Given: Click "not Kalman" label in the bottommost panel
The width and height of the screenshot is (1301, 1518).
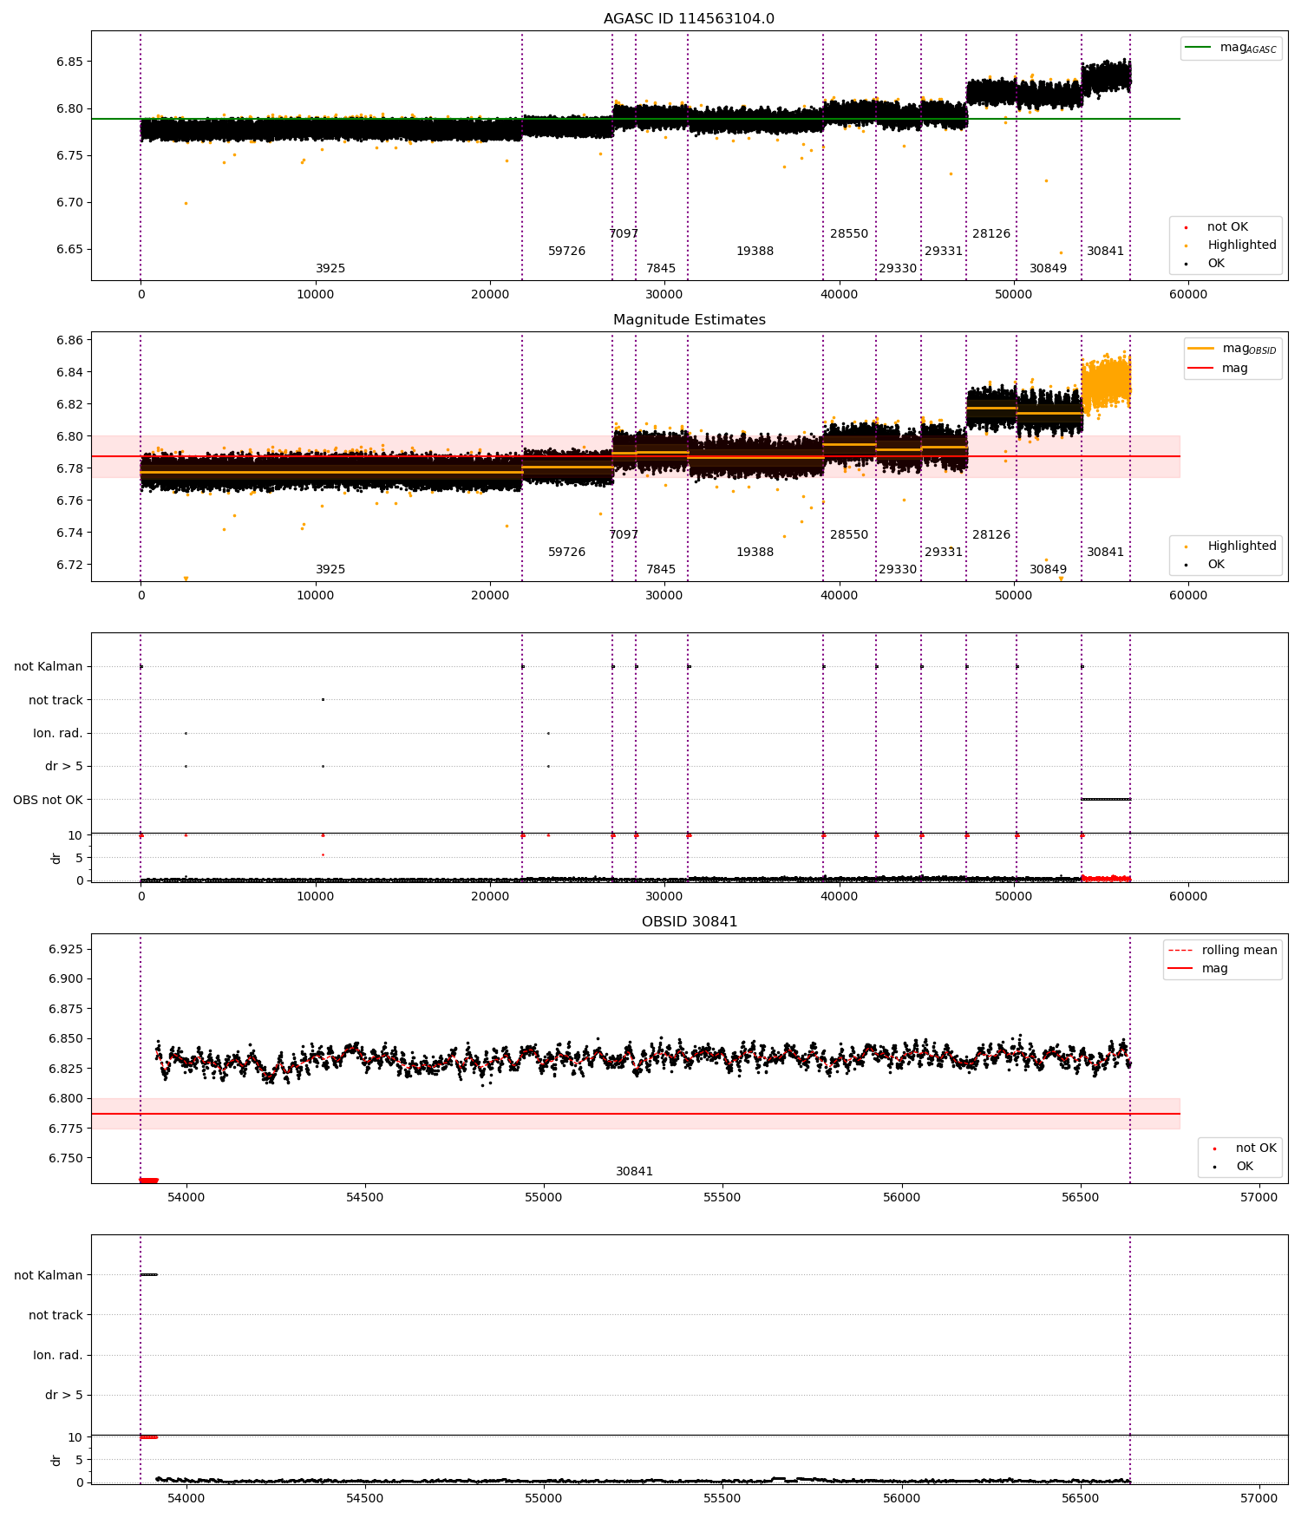Looking at the screenshot, I should tap(49, 1276).
